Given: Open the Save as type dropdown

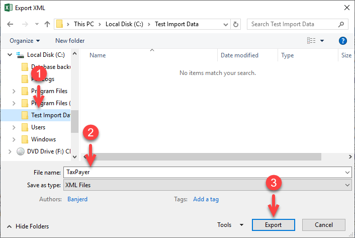Looking at the screenshot, I should click(x=207, y=185).
